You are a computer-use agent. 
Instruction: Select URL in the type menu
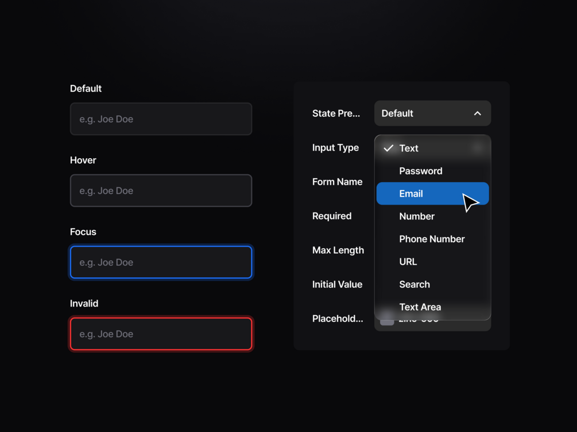pyautogui.click(x=408, y=261)
